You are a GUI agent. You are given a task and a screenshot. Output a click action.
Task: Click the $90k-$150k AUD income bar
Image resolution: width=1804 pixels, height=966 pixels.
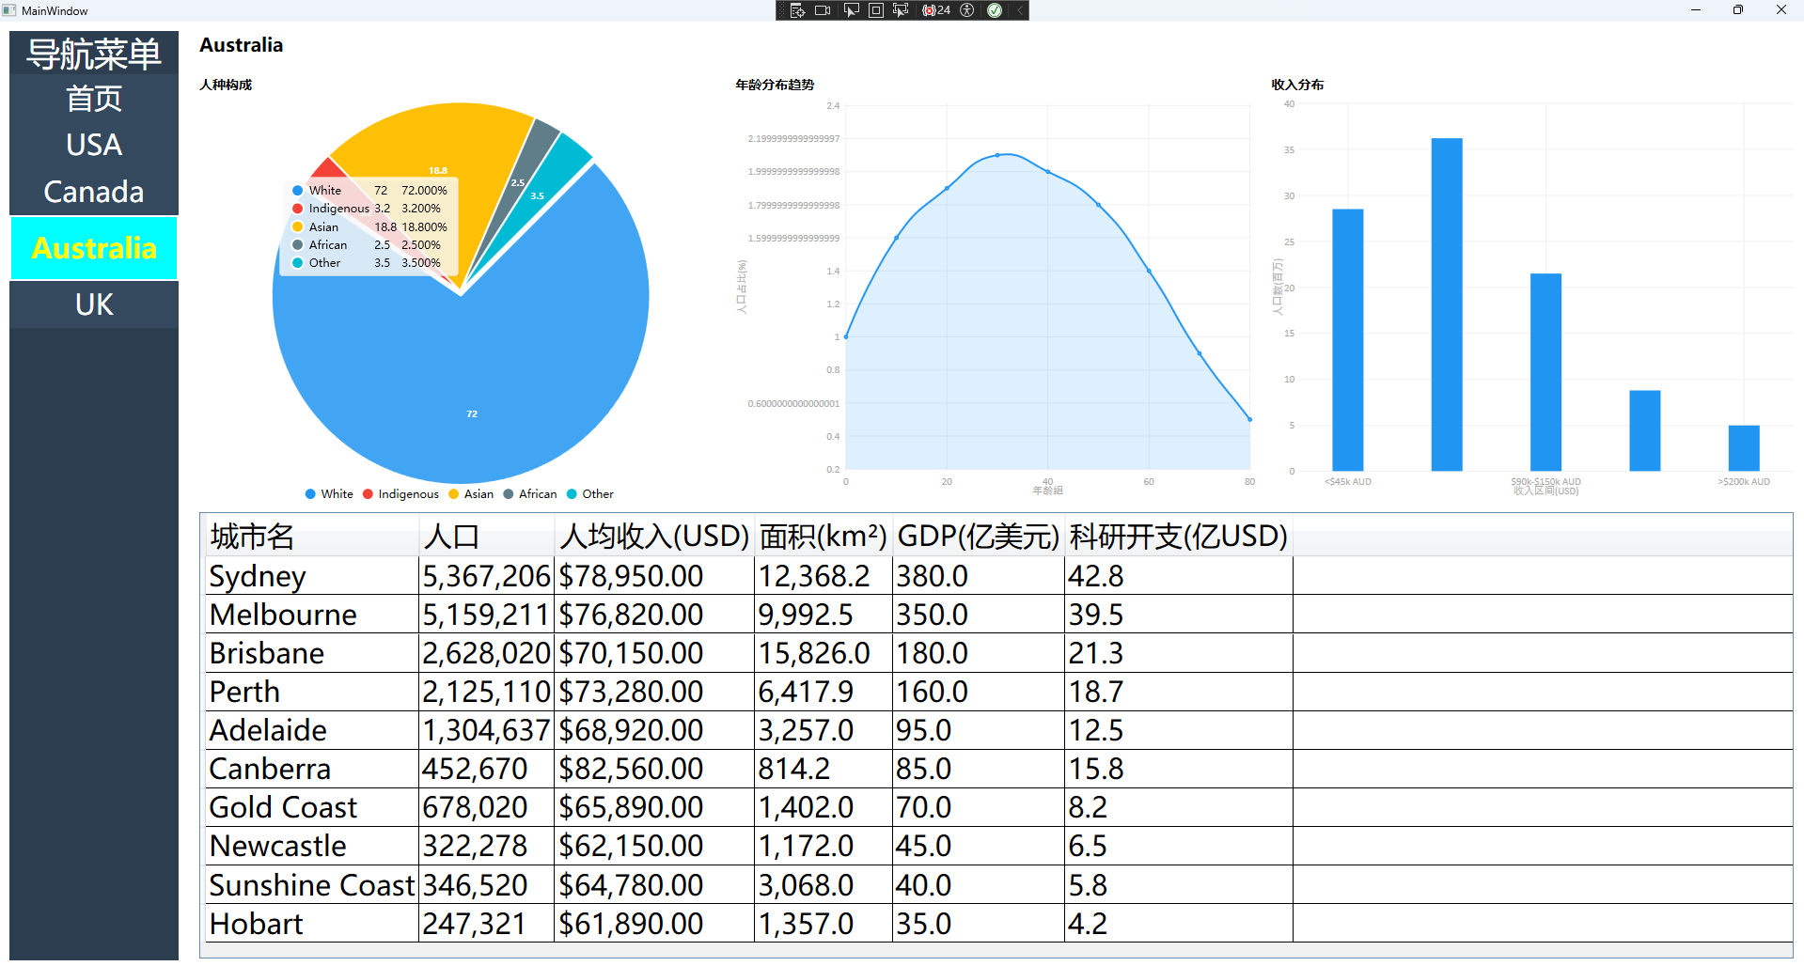[x=1545, y=372]
